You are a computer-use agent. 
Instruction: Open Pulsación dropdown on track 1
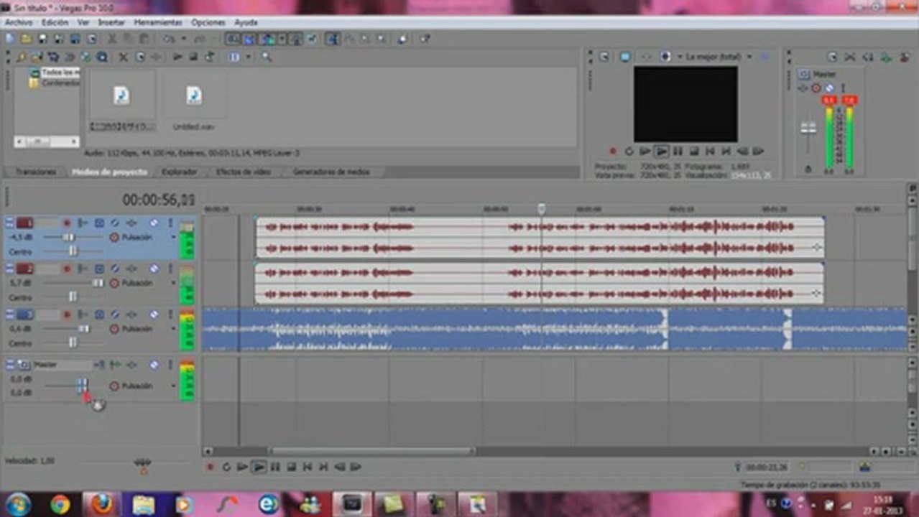pyautogui.click(x=173, y=237)
